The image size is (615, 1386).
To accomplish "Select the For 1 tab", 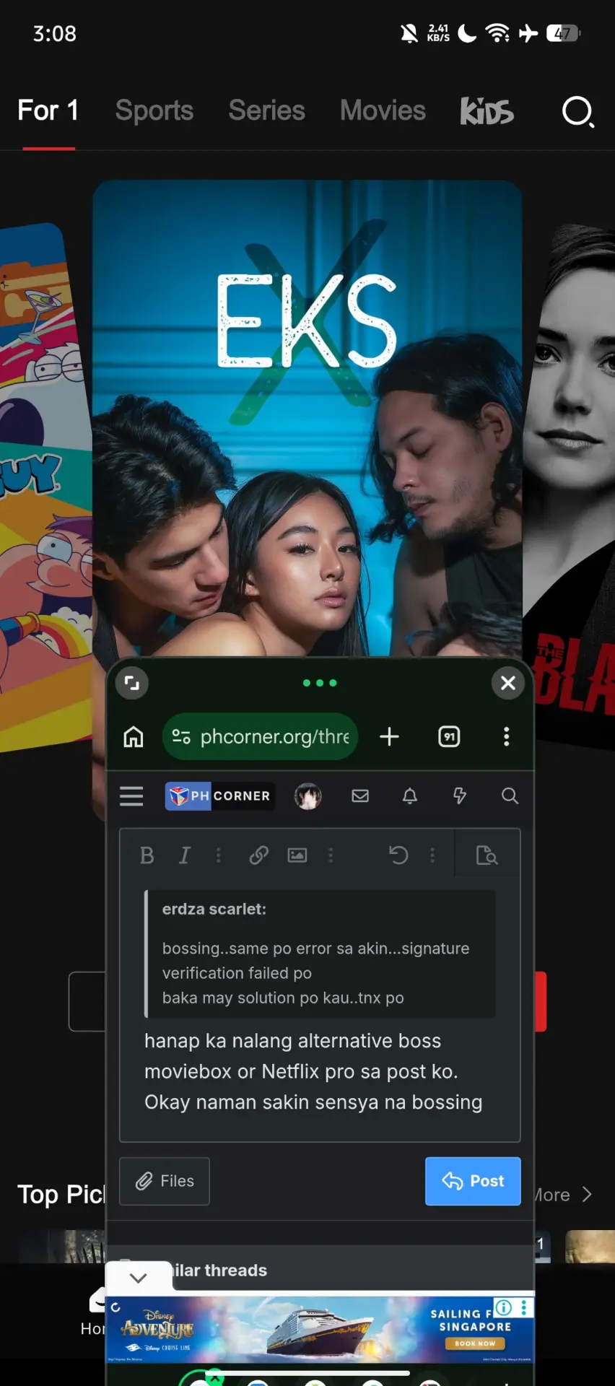I will pos(48,110).
